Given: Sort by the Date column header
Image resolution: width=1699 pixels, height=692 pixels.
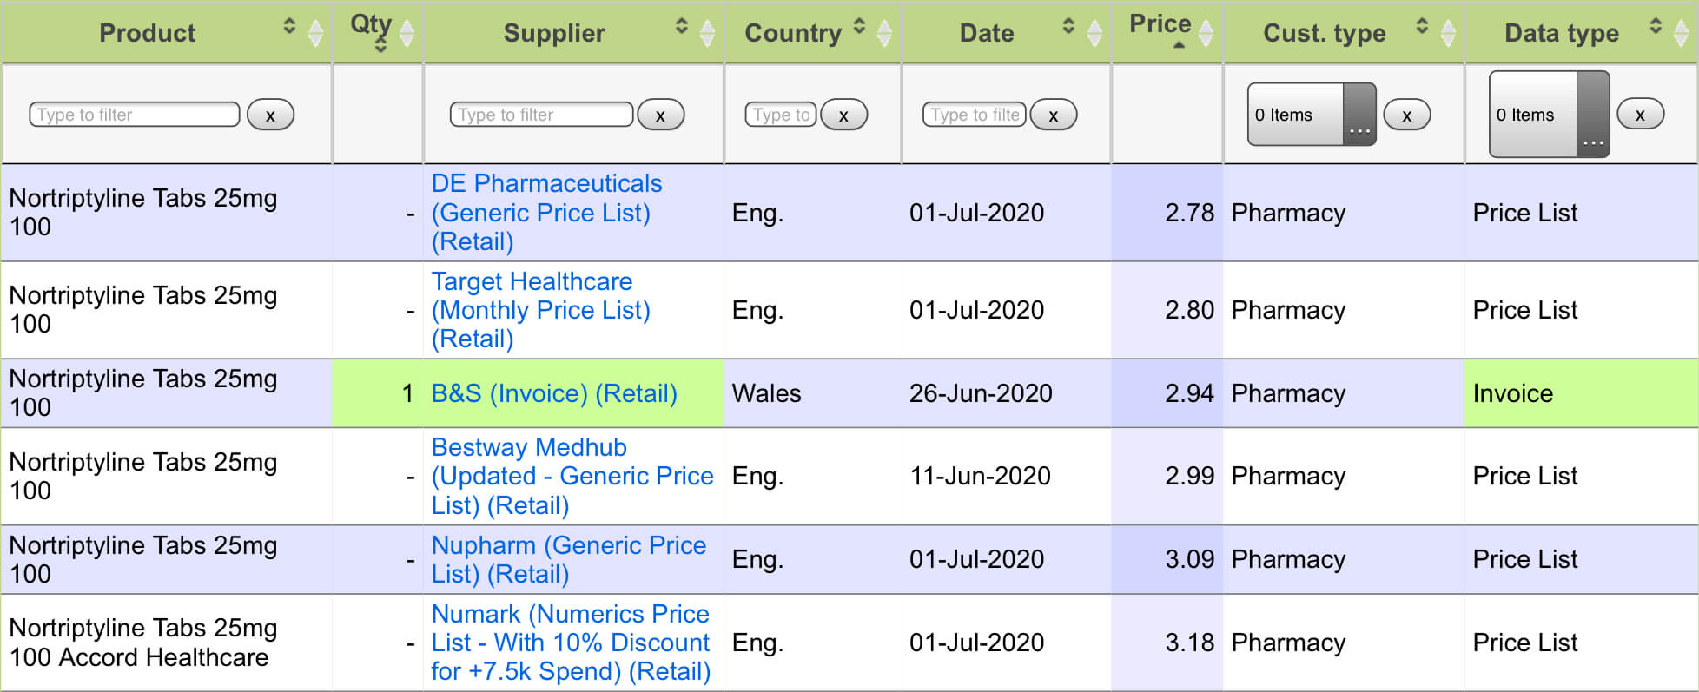Looking at the screenshot, I should [987, 33].
